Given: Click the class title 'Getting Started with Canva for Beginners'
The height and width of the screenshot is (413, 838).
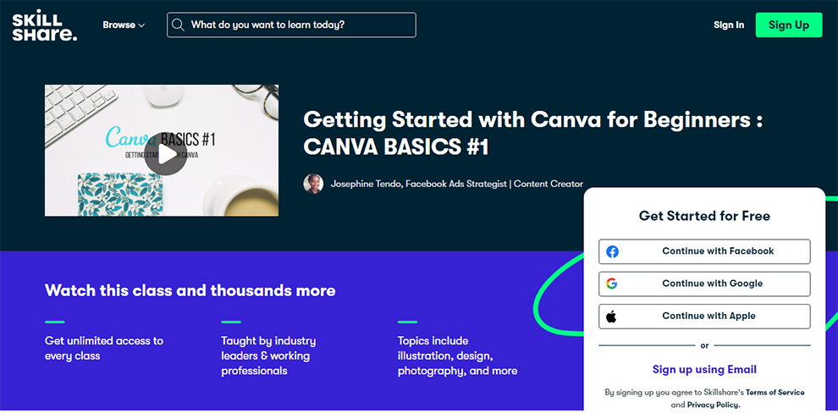Looking at the screenshot, I should (532, 134).
